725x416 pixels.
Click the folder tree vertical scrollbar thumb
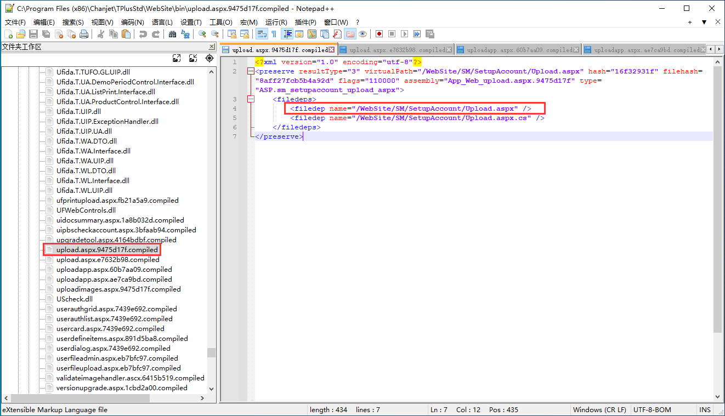pyautogui.click(x=211, y=352)
